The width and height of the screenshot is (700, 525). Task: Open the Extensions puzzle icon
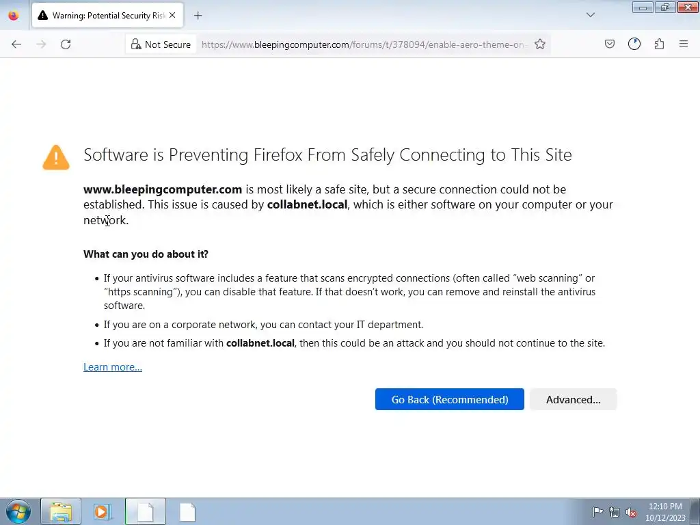(x=659, y=44)
